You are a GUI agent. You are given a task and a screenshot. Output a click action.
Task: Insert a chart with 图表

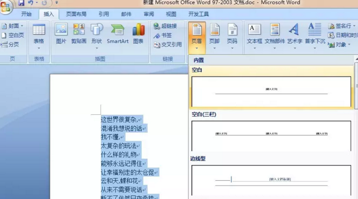pyautogui.click(x=138, y=33)
